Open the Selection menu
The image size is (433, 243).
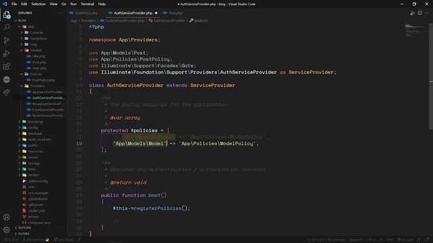coord(39,4)
